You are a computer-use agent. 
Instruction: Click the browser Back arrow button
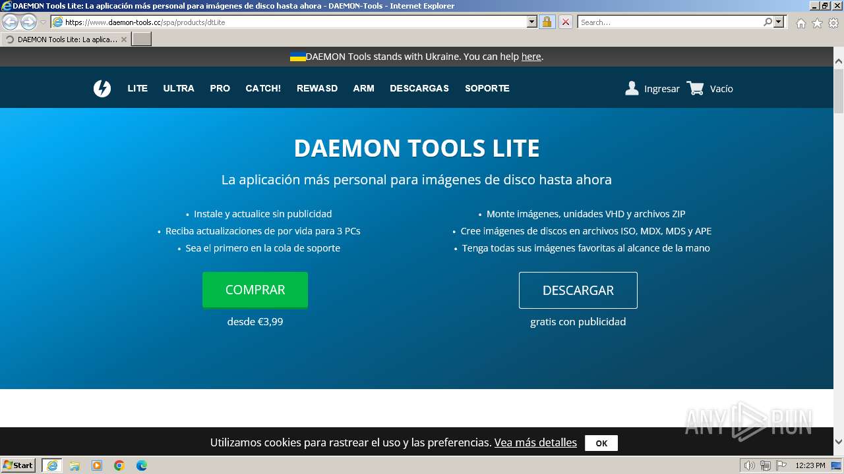pyautogui.click(x=11, y=22)
